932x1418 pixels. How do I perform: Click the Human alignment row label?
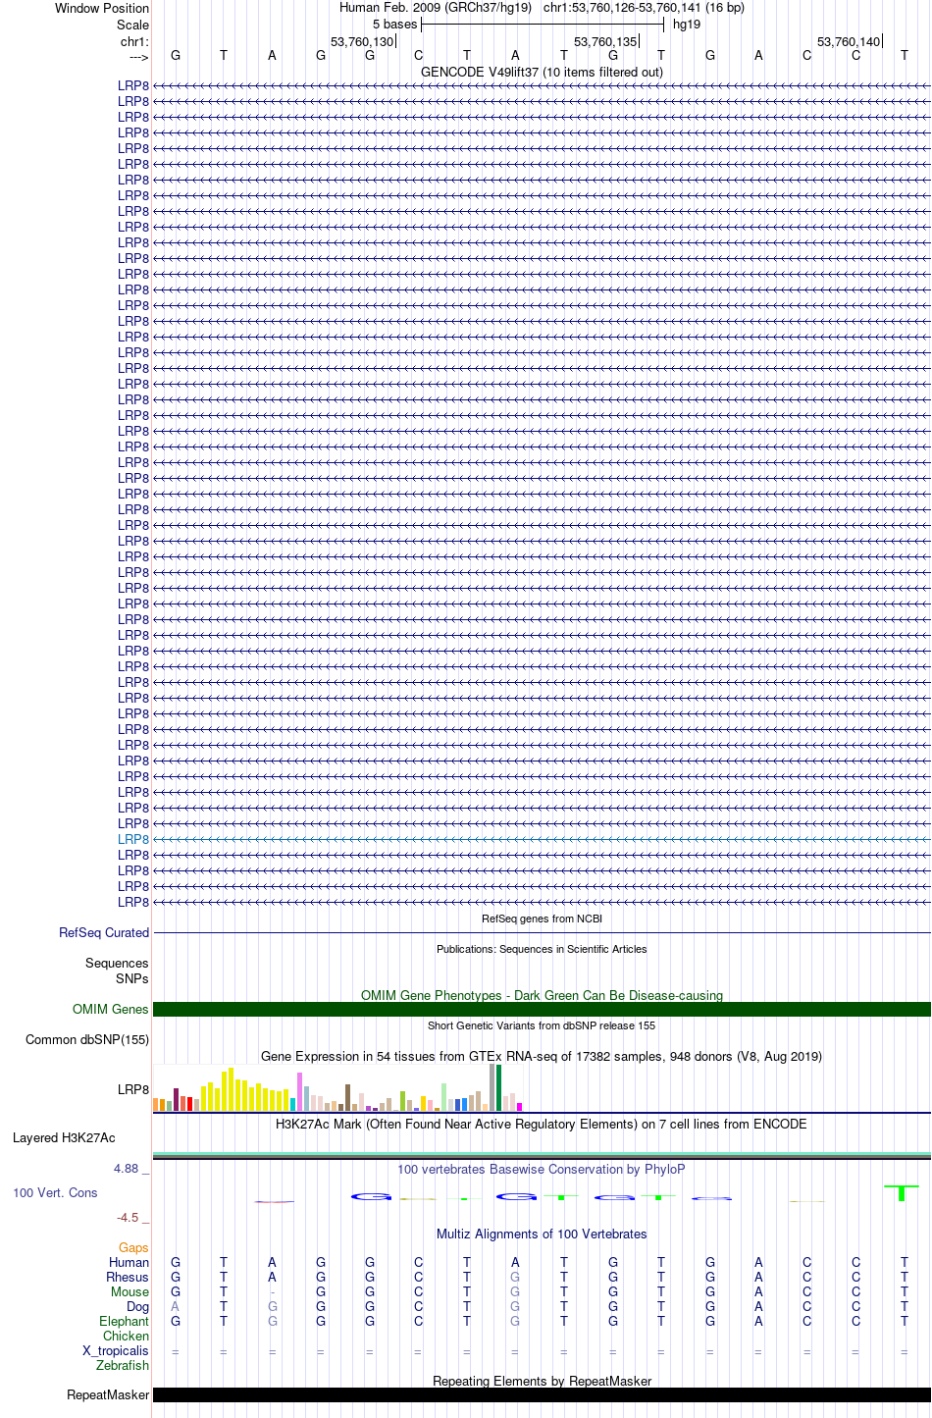tap(129, 1263)
